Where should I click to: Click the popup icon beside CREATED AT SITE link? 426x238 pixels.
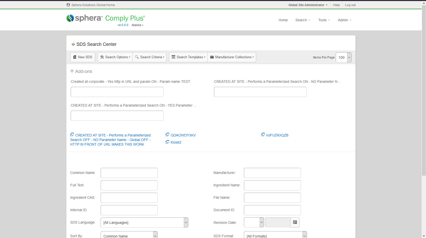click(x=72, y=134)
